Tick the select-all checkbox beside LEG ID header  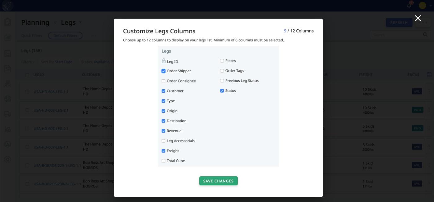point(27,75)
